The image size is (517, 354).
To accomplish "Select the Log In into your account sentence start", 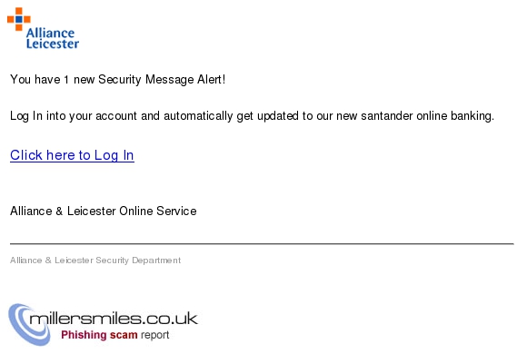I will (74, 116).
